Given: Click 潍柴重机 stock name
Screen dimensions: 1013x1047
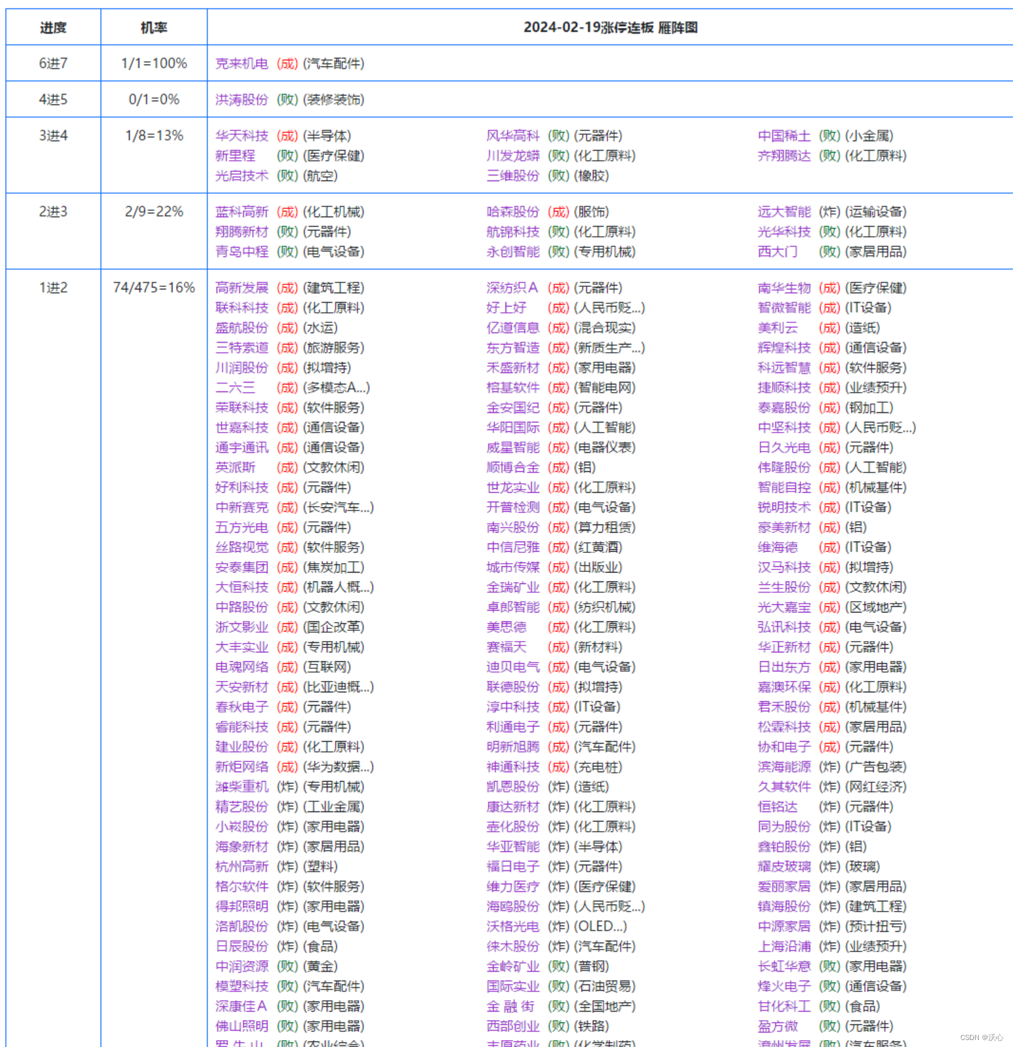Looking at the screenshot, I should (x=241, y=787).
